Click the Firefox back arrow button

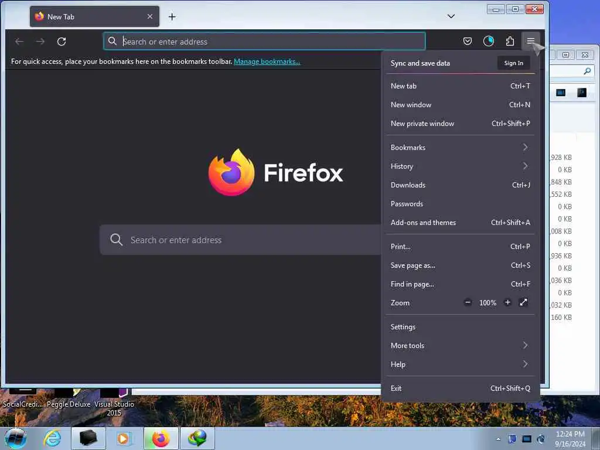(19, 42)
